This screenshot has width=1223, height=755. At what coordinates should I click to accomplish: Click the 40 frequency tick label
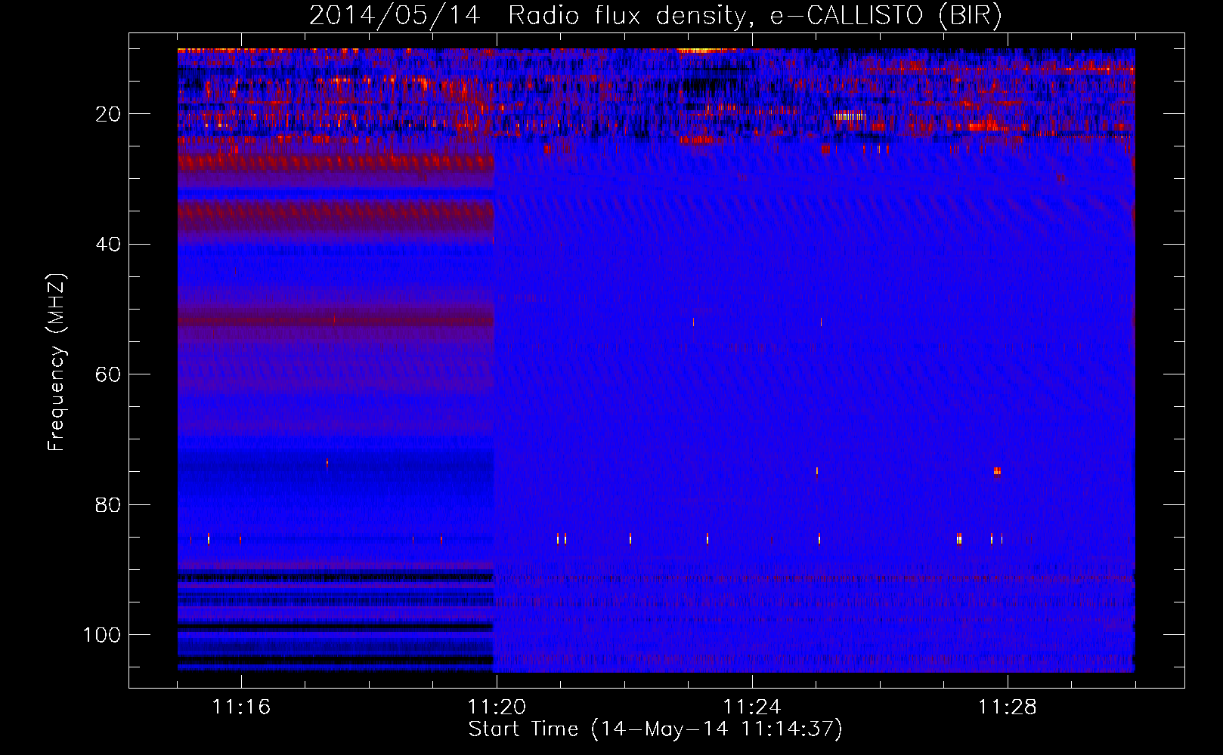click(109, 245)
